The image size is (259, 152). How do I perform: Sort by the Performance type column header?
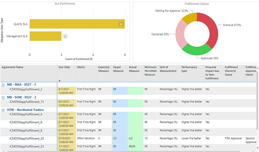(189, 69)
